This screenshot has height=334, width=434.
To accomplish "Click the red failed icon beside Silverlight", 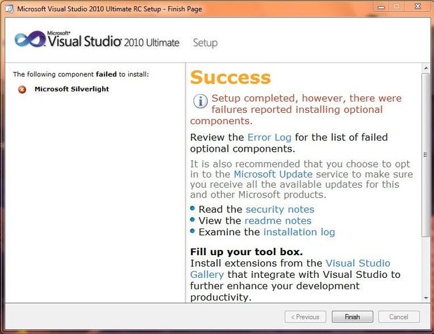I will 22,90.
